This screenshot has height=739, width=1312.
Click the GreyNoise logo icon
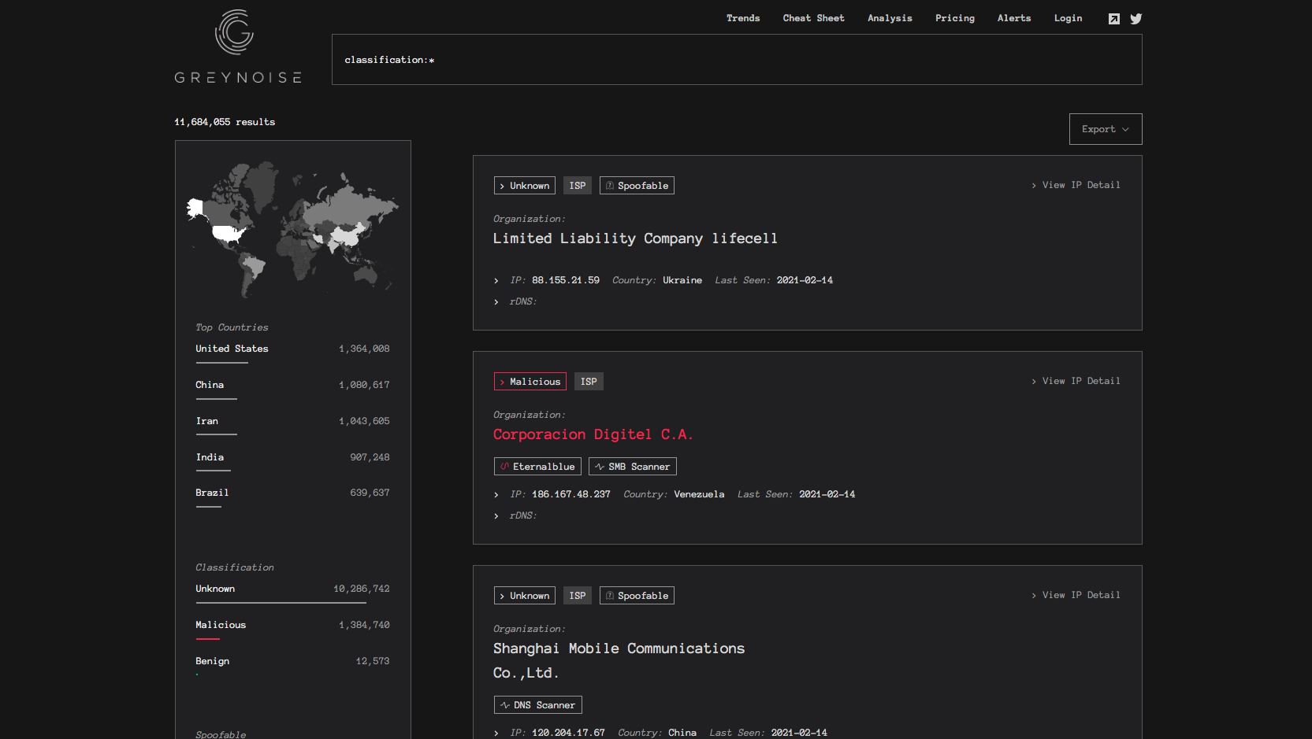coord(234,32)
